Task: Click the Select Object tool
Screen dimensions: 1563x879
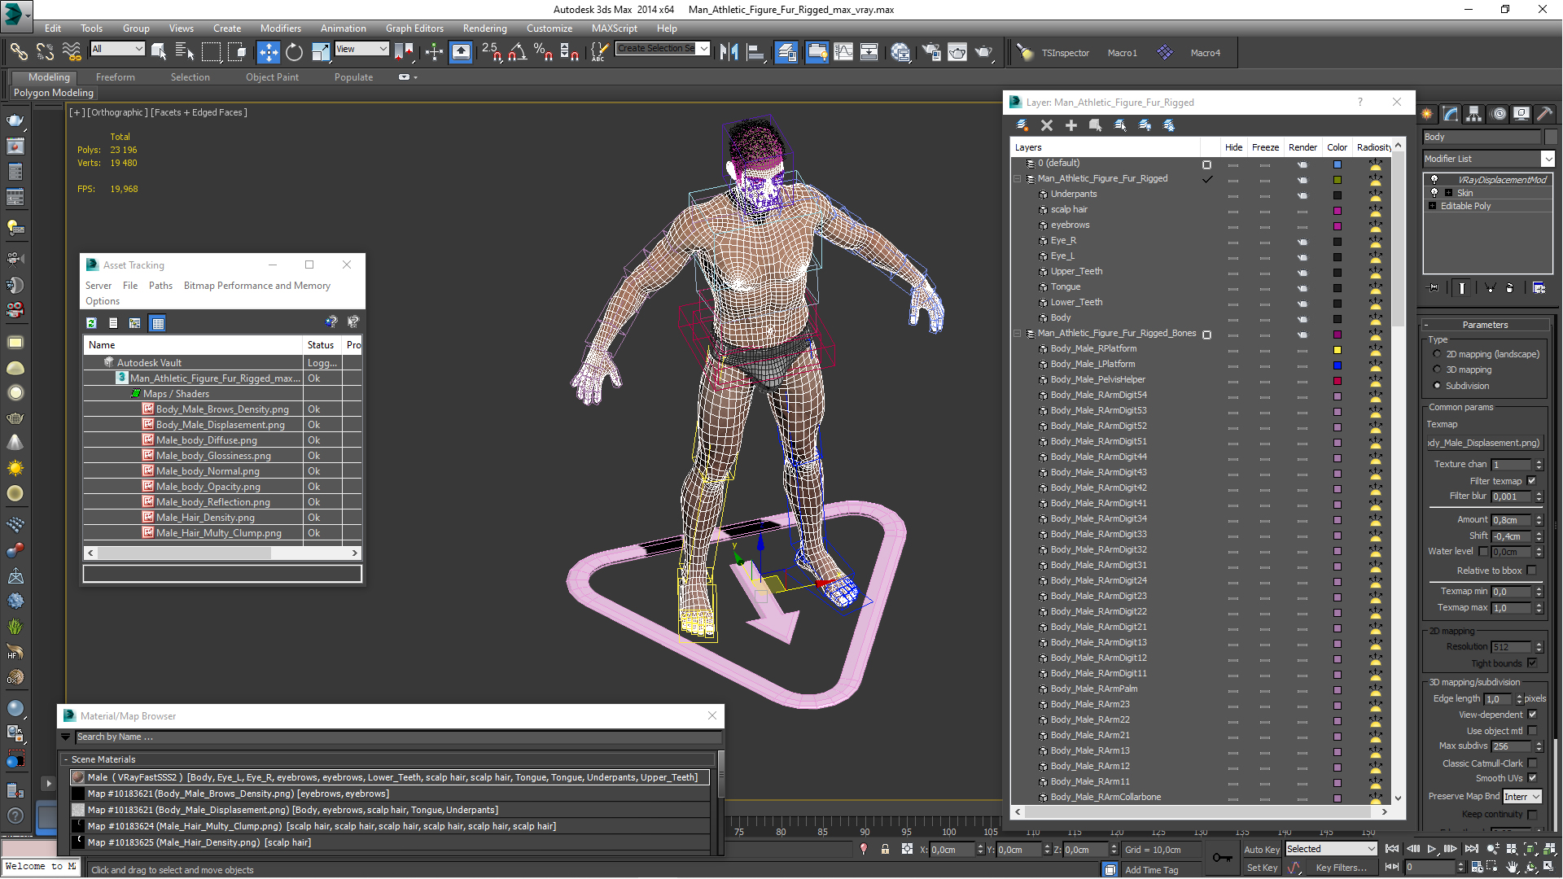Action: pos(159,52)
